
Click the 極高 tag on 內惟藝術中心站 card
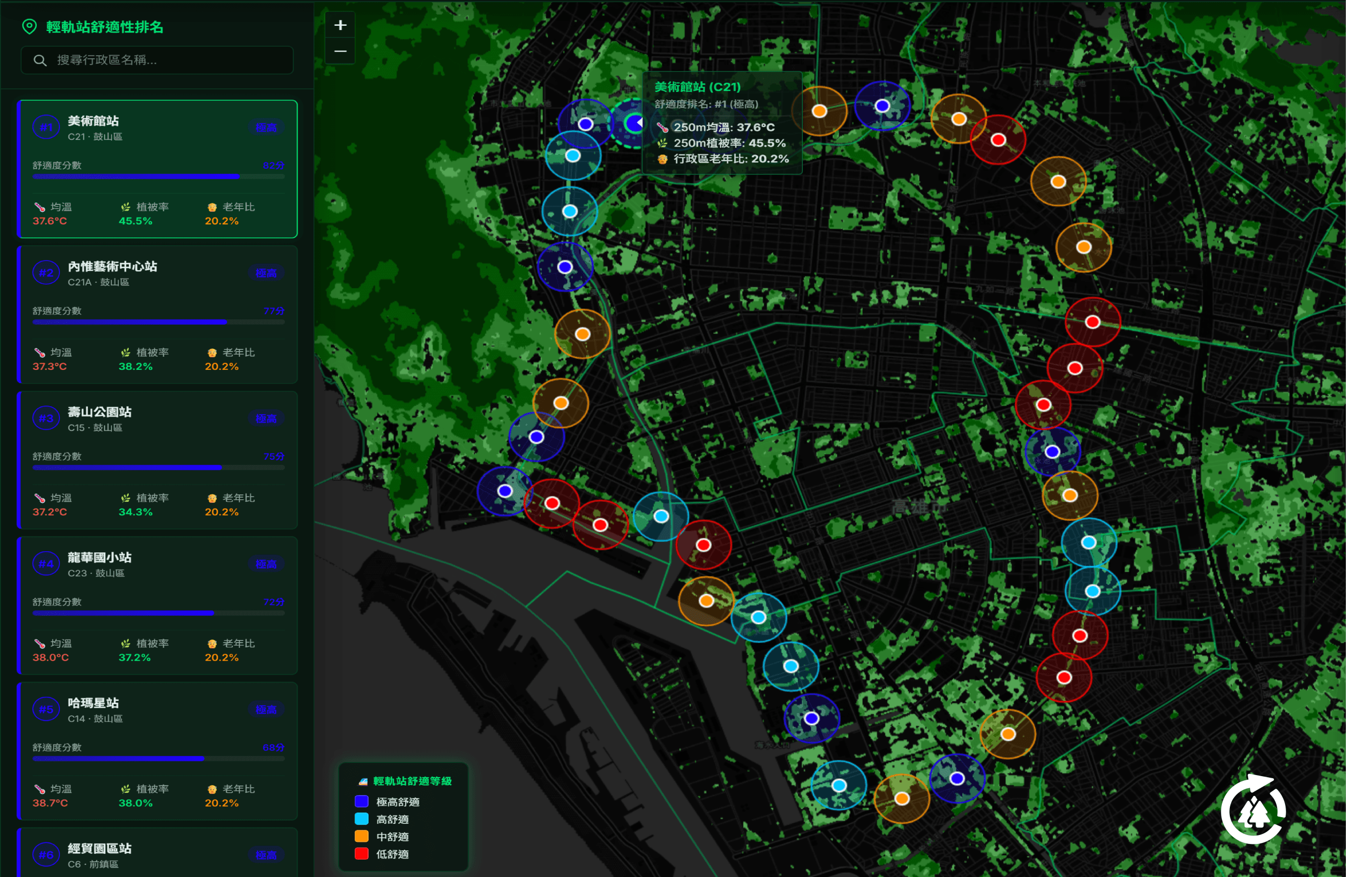click(x=266, y=273)
